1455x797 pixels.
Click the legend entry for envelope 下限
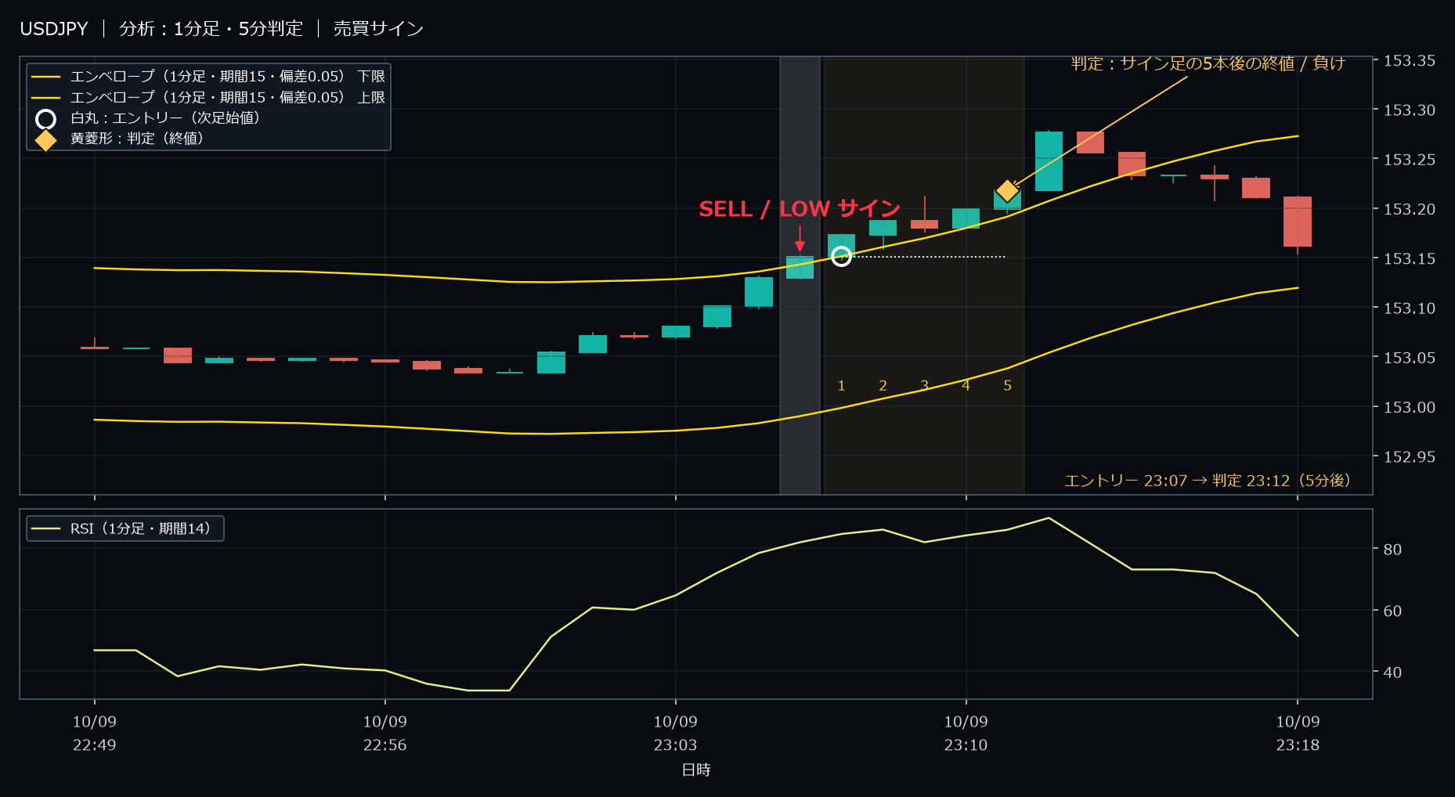(208, 77)
